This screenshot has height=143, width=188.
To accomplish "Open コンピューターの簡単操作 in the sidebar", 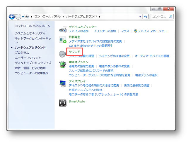I will (x=32, y=73).
